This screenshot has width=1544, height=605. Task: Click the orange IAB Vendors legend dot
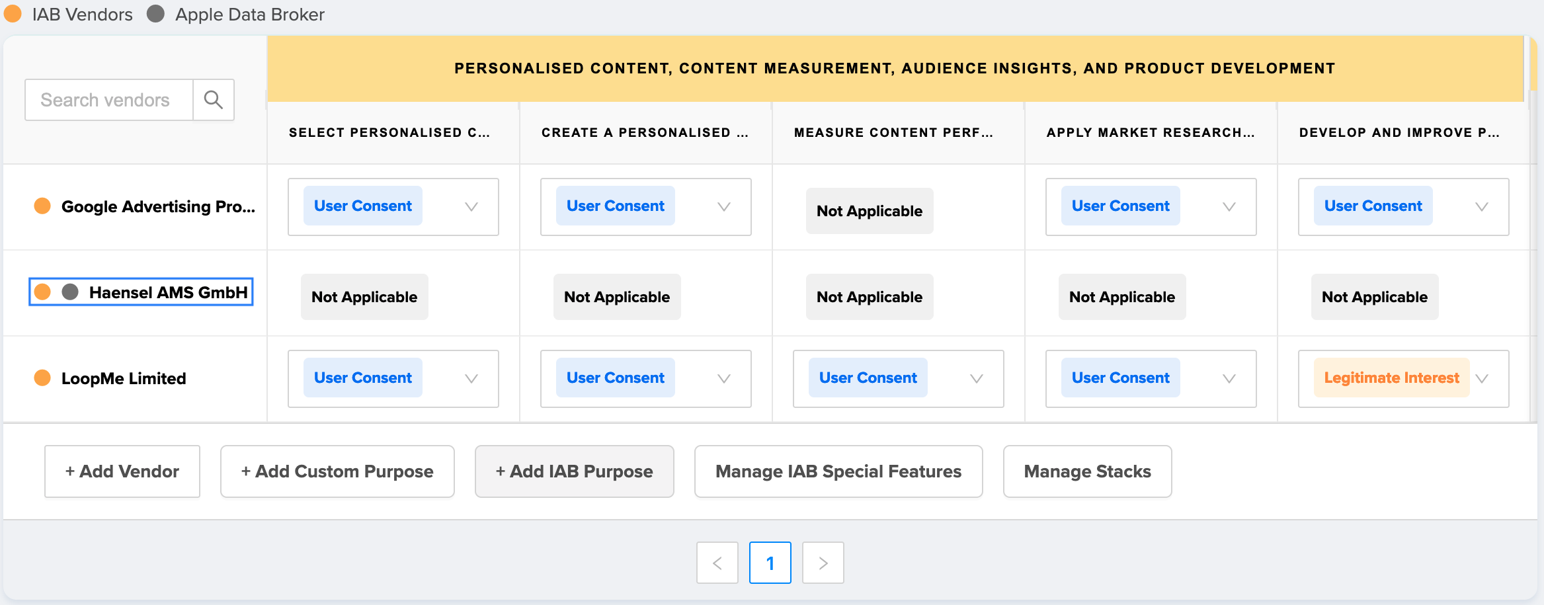pos(13,14)
